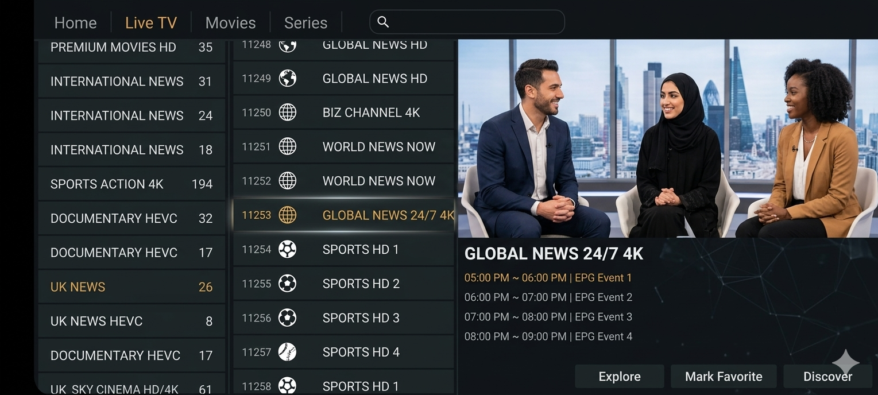878x395 pixels.
Task: Click the globe icon for channel 11249
Action: click(x=288, y=79)
